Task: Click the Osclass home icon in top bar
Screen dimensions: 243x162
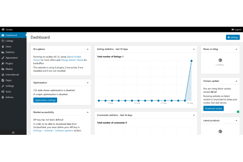Action: [3, 30]
